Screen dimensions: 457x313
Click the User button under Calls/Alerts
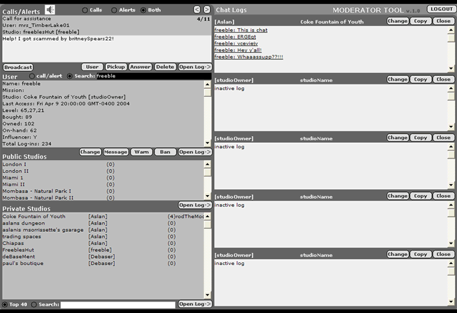(92, 67)
